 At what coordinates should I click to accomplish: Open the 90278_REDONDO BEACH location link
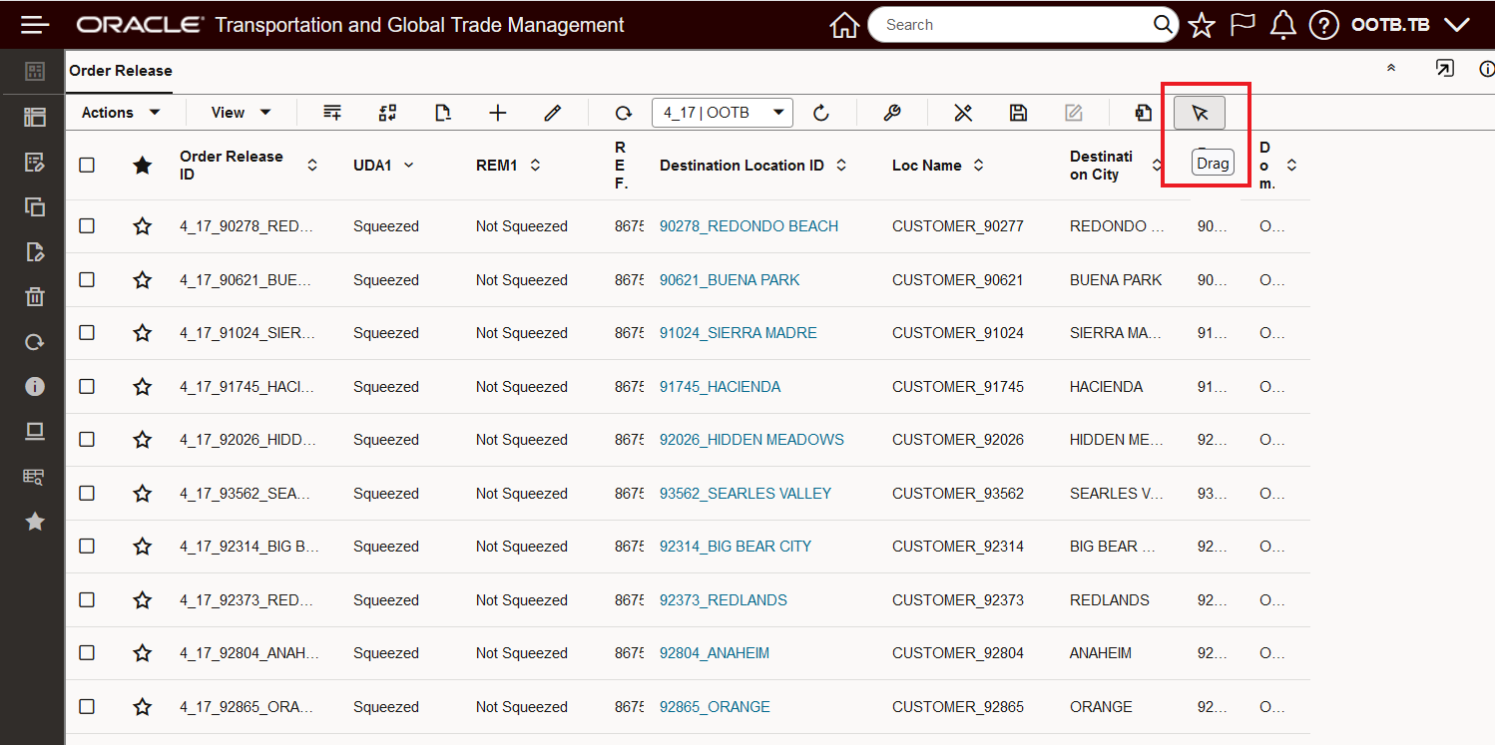tap(748, 226)
